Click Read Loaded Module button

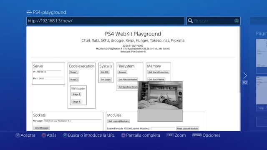[187, 128]
